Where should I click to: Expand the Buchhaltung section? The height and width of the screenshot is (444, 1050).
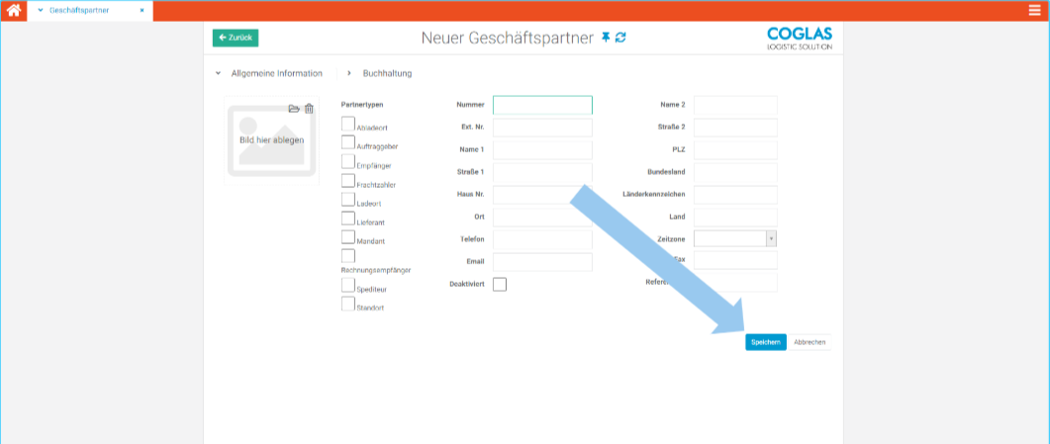[349, 73]
